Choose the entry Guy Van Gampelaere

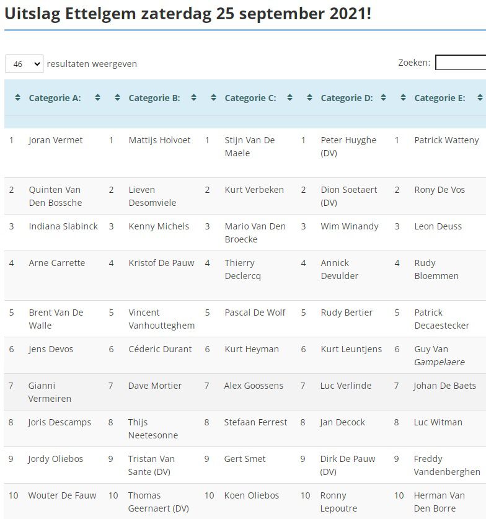440,356
